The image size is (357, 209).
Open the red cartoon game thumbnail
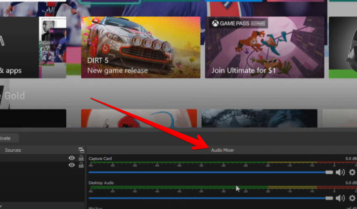[139, 118]
